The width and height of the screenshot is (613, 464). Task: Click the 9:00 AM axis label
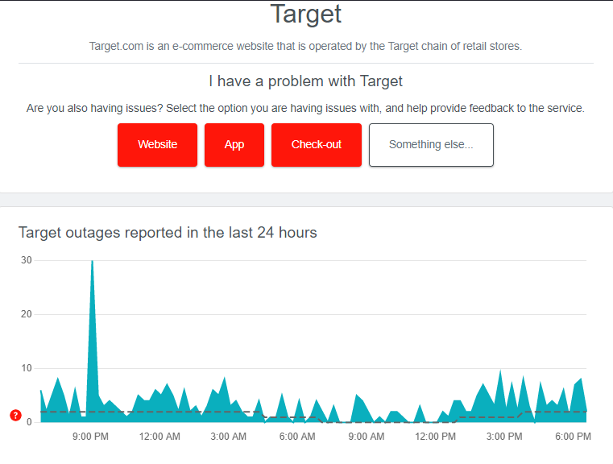(x=367, y=437)
